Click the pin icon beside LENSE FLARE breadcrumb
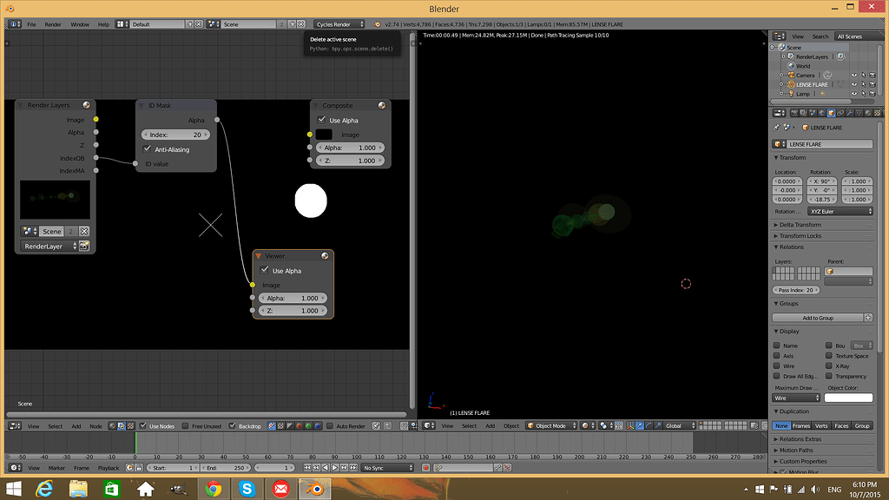Image resolution: width=889 pixels, height=500 pixels. tap(776, 128)
